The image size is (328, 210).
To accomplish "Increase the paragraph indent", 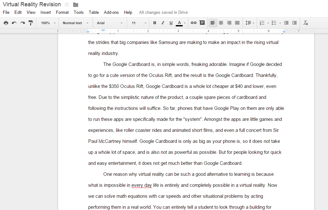I will (294, 23).
